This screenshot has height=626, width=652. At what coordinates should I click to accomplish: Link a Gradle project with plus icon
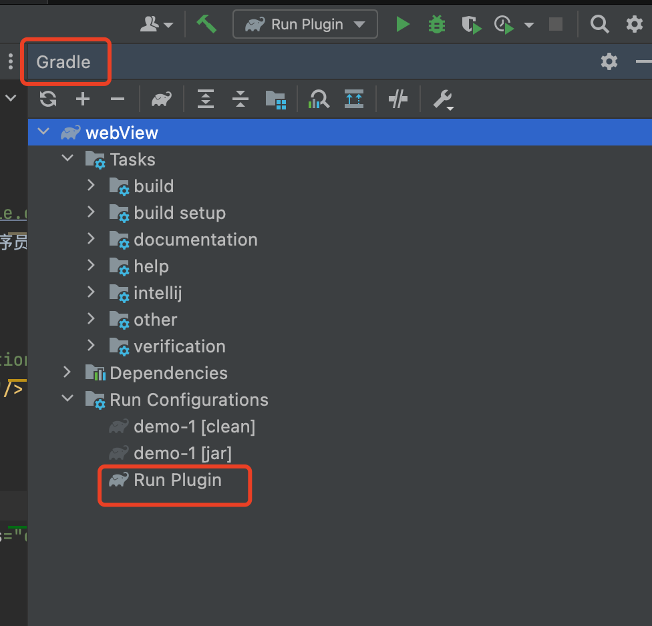[83, 99]
